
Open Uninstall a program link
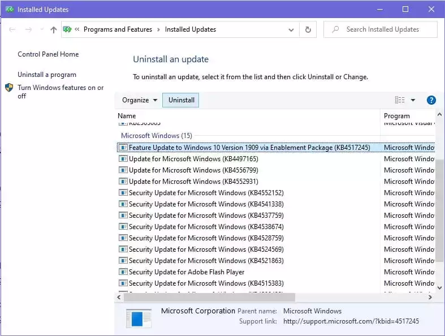click(x=47, y=75)
